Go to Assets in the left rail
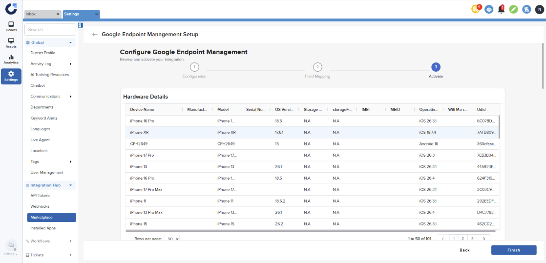Viewport: 546px width, 263px height. coord(11,43)
